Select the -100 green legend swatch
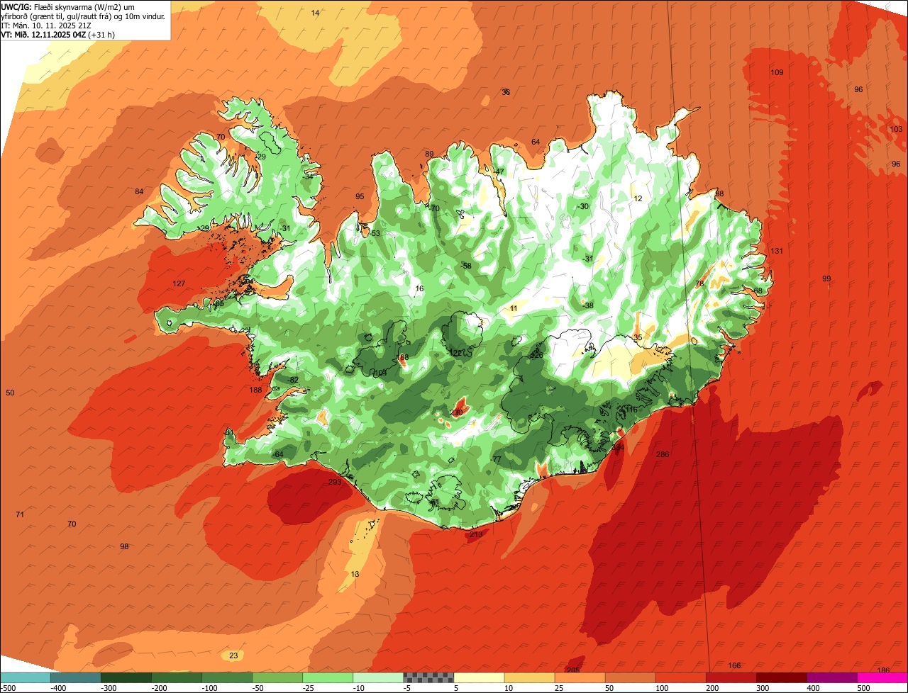The width and height of the screenshot is (908, 693). coord(227,677)
